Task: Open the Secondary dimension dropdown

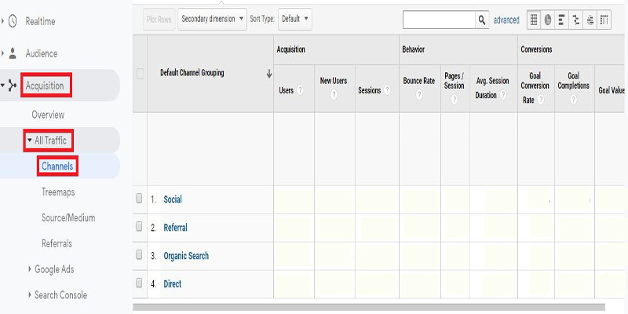Action: [212, 19]
